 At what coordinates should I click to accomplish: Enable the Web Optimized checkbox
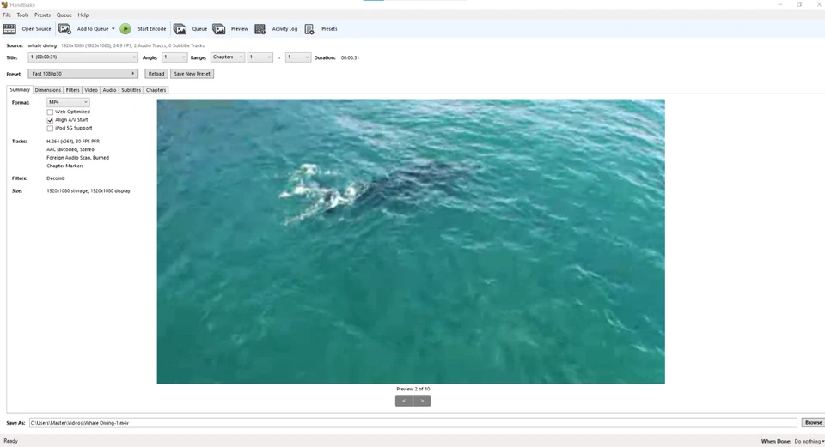pos(50,112)
